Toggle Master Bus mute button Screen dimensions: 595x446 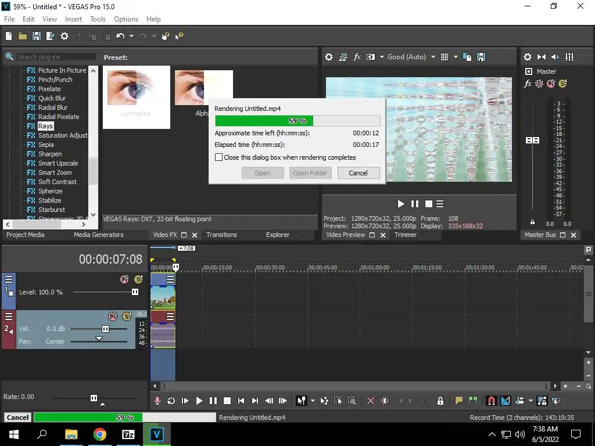tap(551, 84)
